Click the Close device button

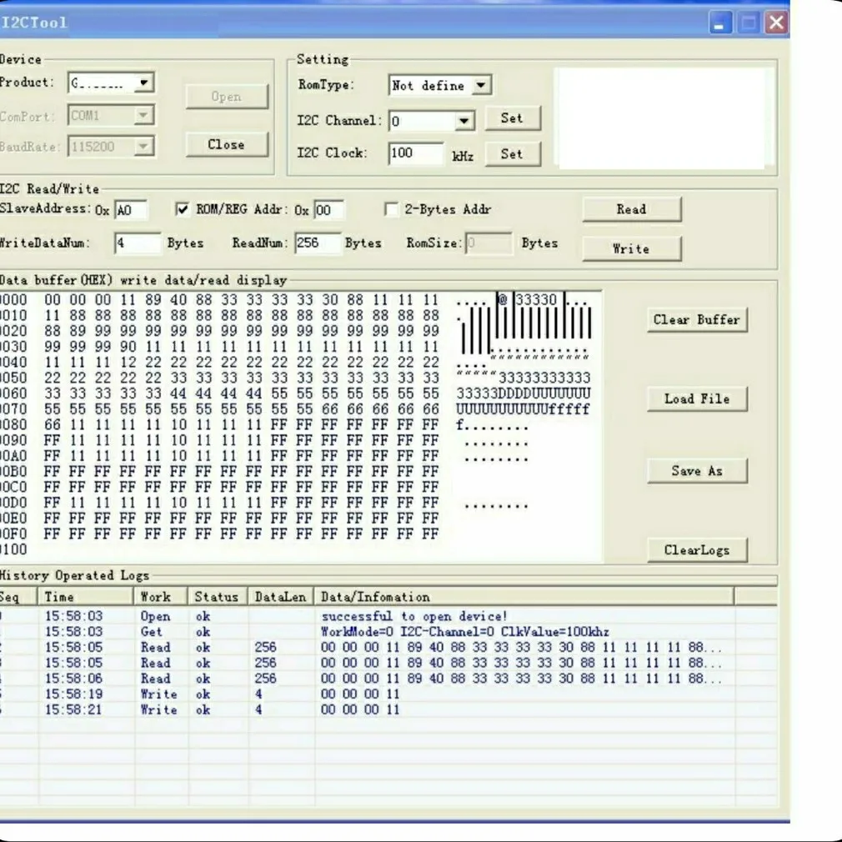click(x=227, y=144)
